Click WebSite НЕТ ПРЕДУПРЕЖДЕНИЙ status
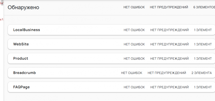 (x=169, y=44)
